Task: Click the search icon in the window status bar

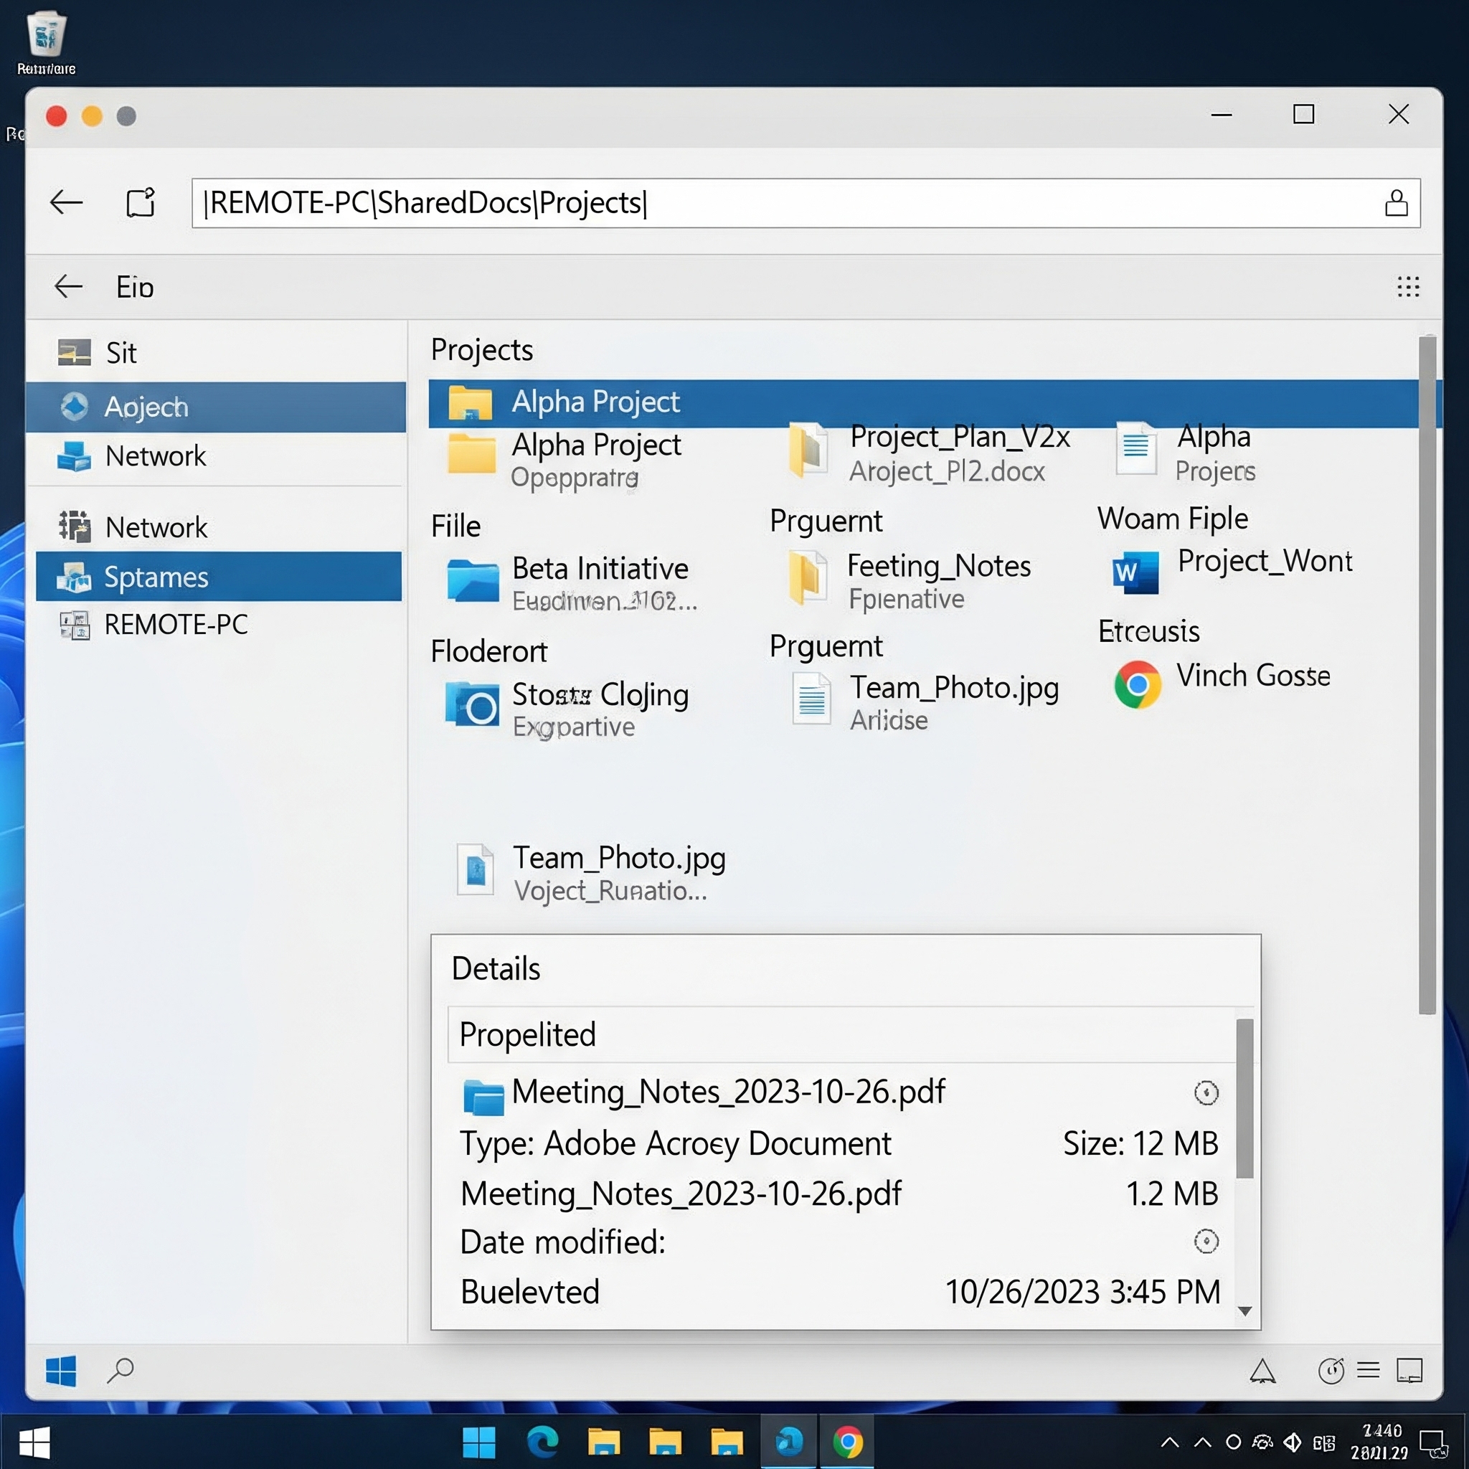Action: tap(120, 1371)
